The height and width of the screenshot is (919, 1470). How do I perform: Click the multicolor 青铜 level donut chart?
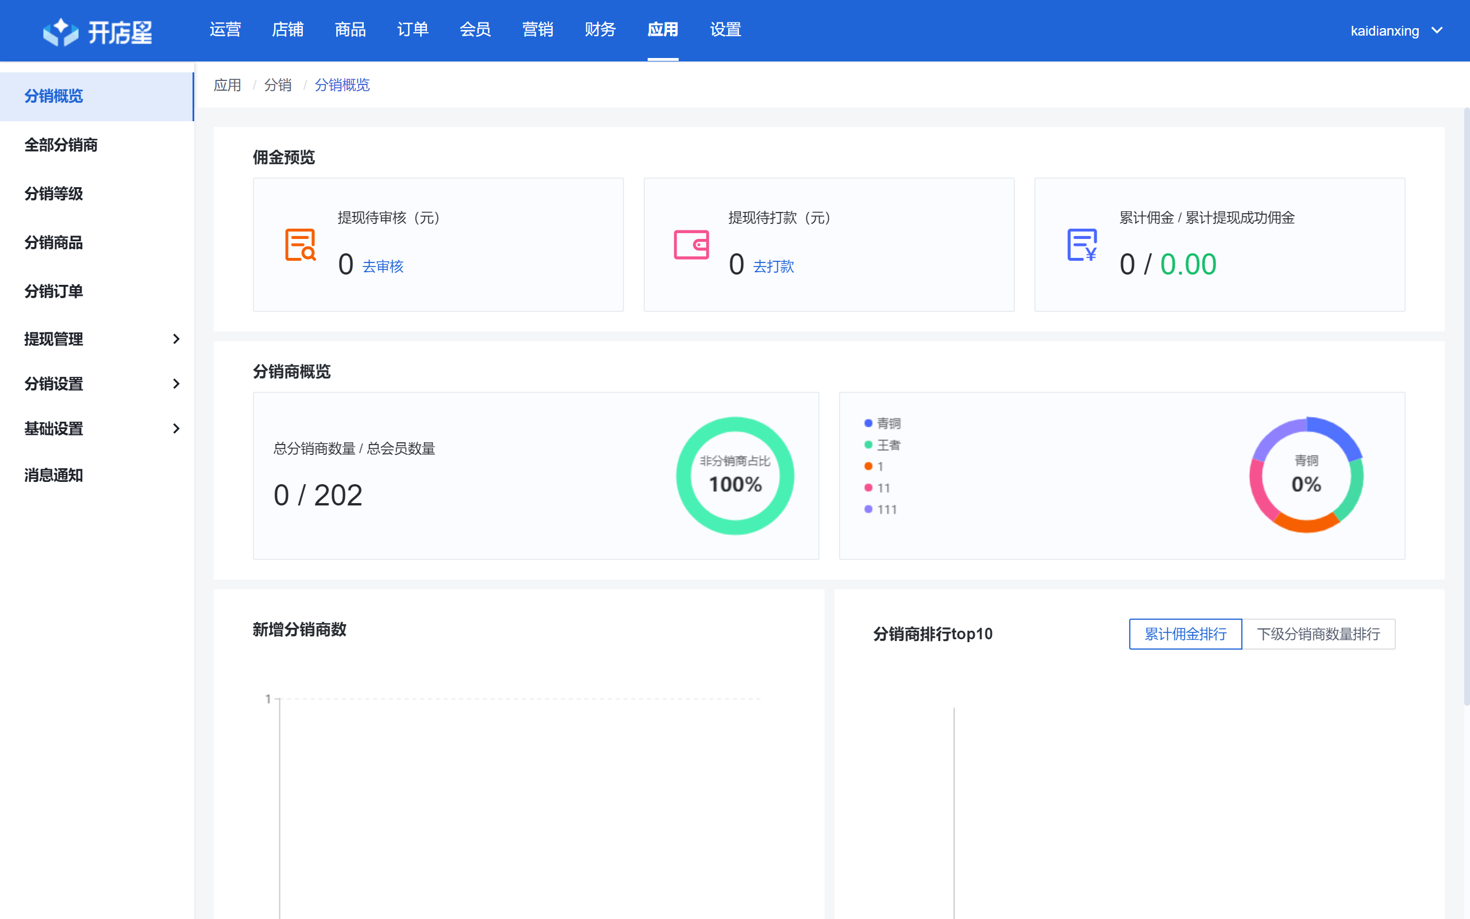(x=1306, y=476)
